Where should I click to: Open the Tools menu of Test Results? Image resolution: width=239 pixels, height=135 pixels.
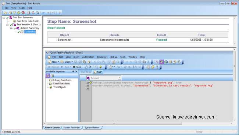click(x=22, y=8)
